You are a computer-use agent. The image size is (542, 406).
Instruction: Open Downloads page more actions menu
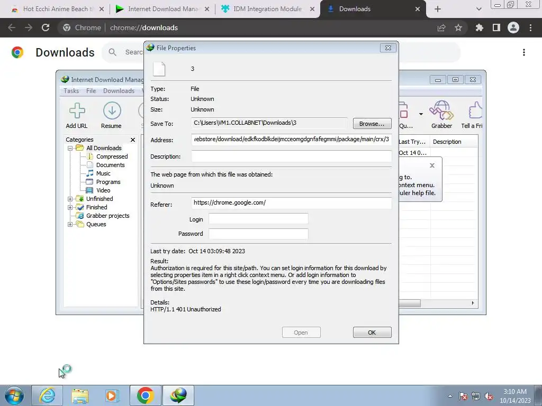click(524, 52)
